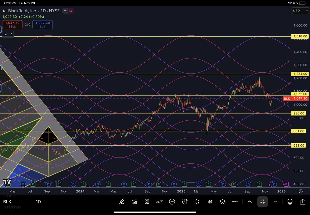The height and width of the screenshot is (215, 310).
Task: Tap the TradingView logo on the chart
Action: coord(7,182)
